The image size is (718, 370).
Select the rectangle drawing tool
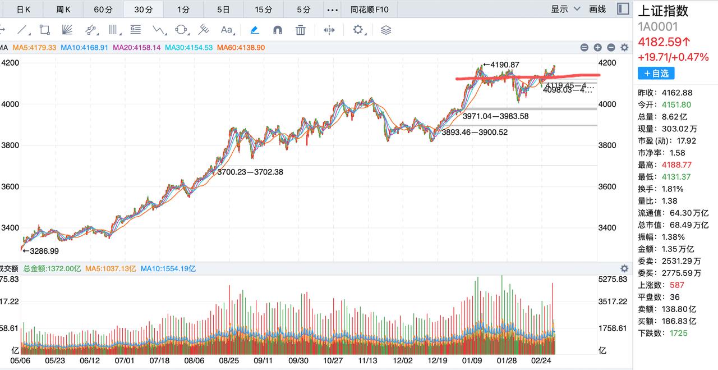(45, 30)
